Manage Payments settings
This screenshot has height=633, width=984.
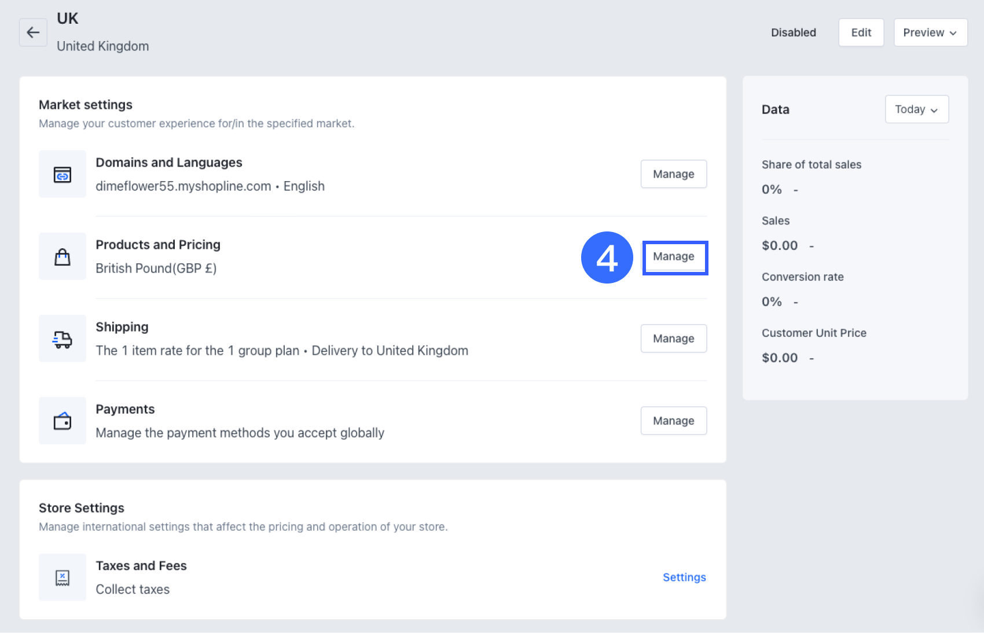674,421
